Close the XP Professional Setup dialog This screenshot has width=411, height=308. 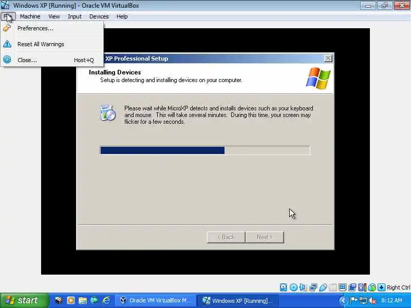coord(328,59)
